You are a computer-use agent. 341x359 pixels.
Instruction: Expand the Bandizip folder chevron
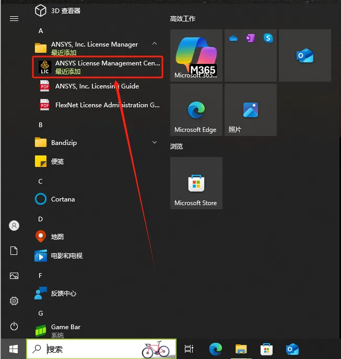tap(155, 142)
